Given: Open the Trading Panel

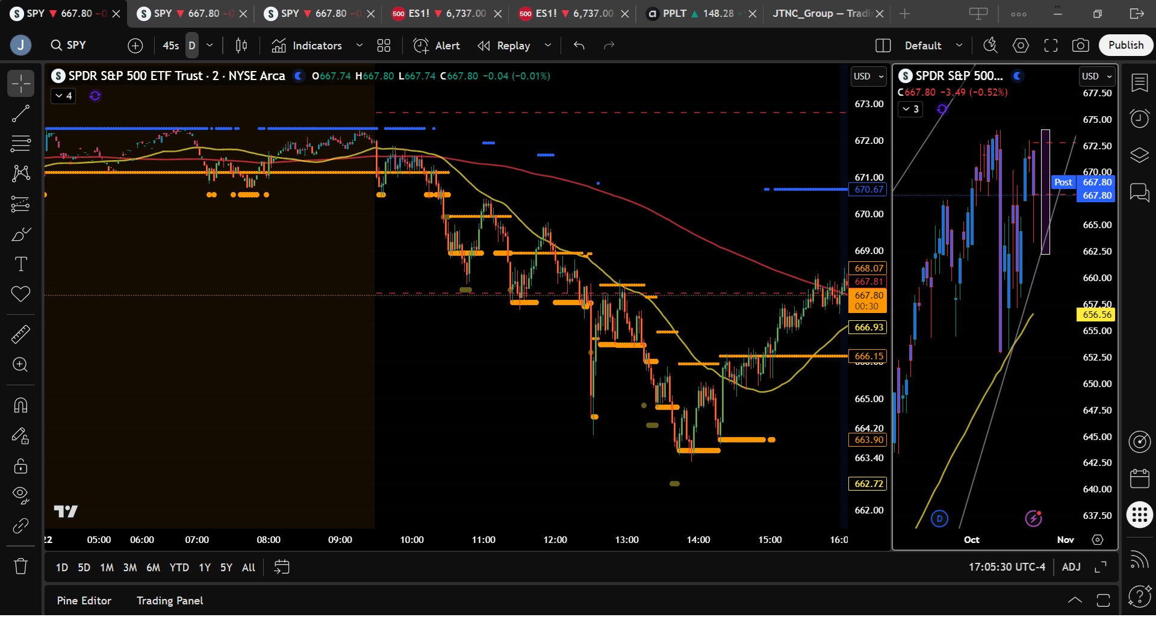Looking at the screenshot, I should (x=170, y=601).
